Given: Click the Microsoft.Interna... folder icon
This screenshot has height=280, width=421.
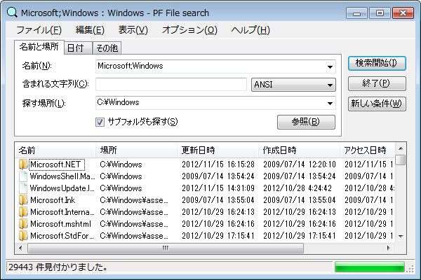Looking at the screenshot, I should pyautogui.click(x=23, y=212).
